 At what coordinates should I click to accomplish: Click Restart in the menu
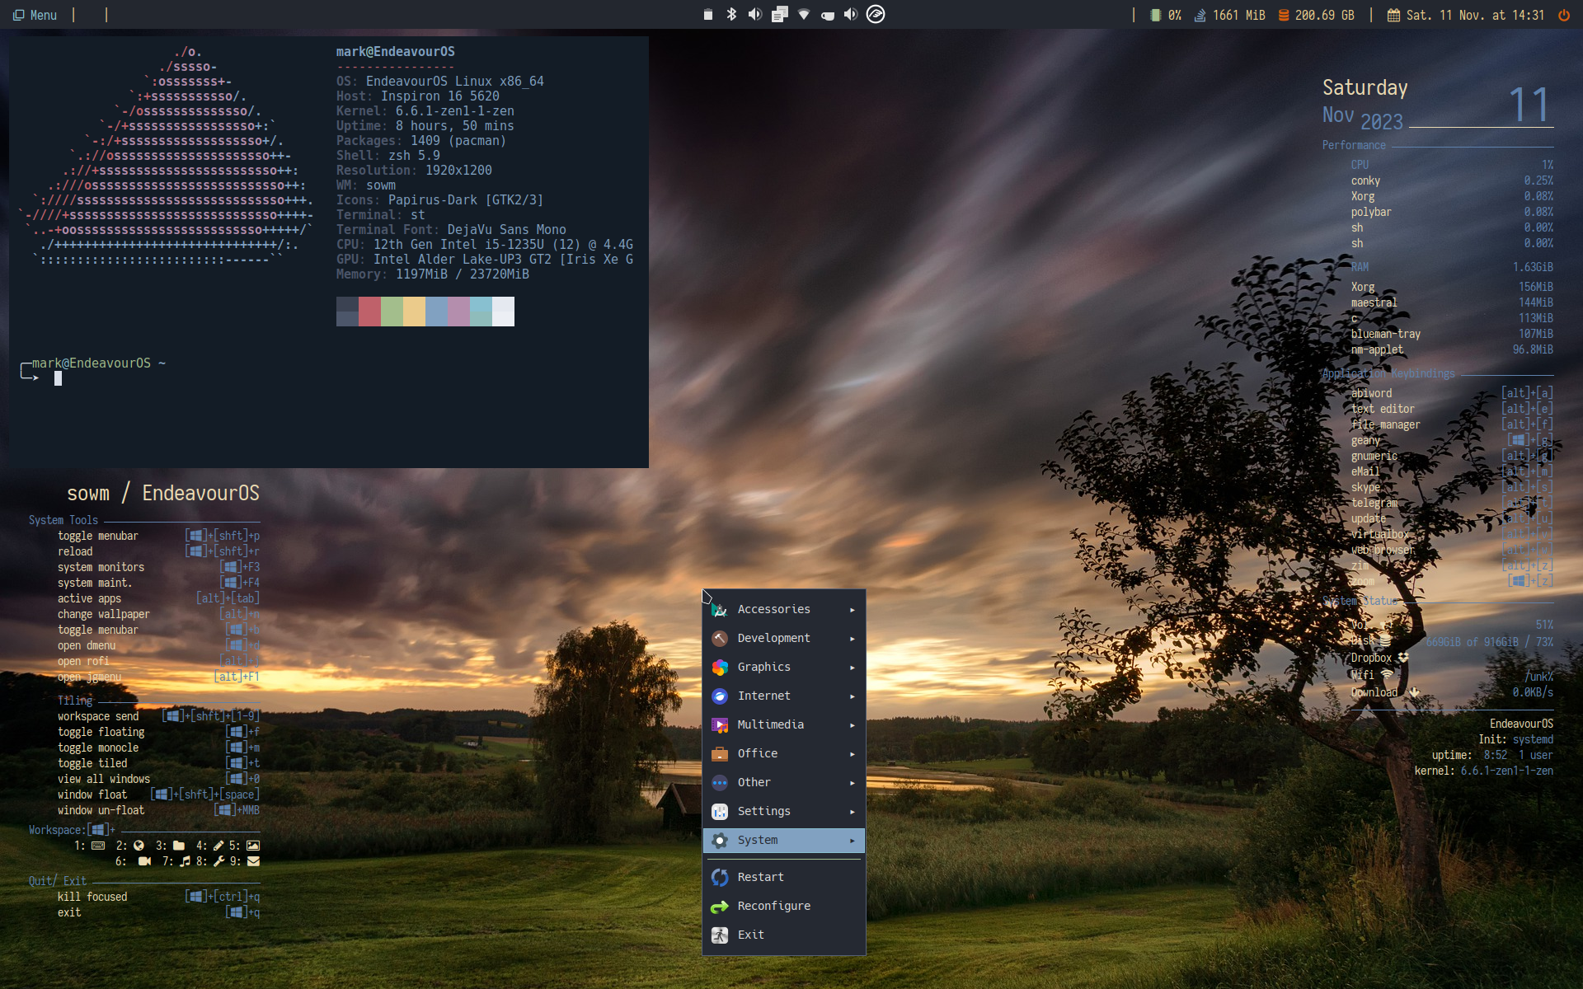tap(760, 877)
